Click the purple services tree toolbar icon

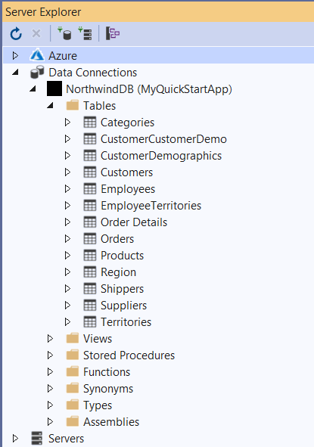pos(113,33)
